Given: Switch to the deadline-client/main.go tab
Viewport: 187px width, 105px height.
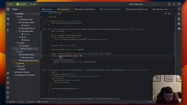Looking at the screenshot, I should pyautogui.click(x=85, y=9).
